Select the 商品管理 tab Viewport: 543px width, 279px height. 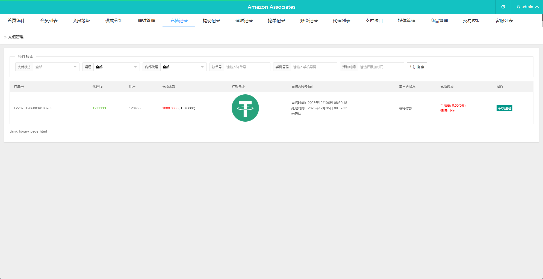coord(439,21)
